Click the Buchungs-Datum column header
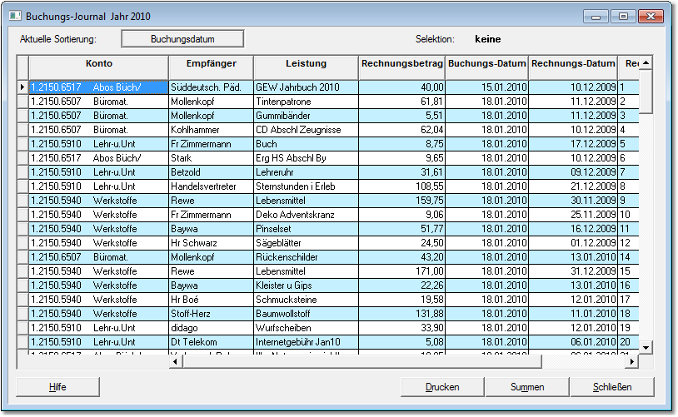The height and width of the screenshot is (417, 678). pyautogui.click(x=486, y=64)
